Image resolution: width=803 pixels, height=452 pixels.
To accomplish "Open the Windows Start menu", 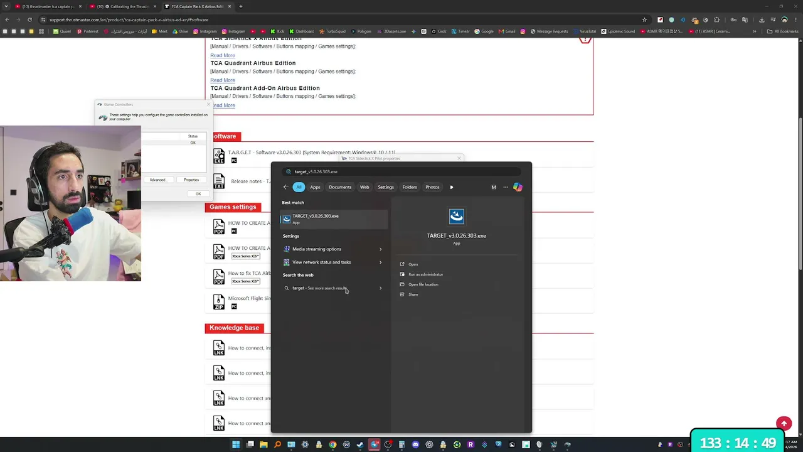I will (236, 444).
